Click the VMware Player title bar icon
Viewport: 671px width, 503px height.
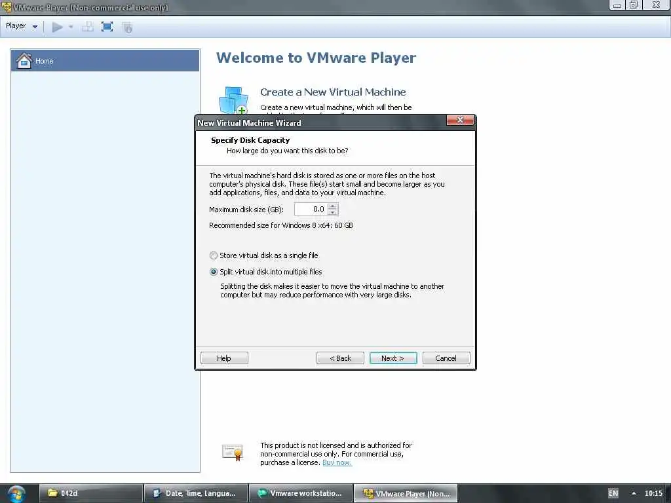pyautogui.click(x=7, y=7)
